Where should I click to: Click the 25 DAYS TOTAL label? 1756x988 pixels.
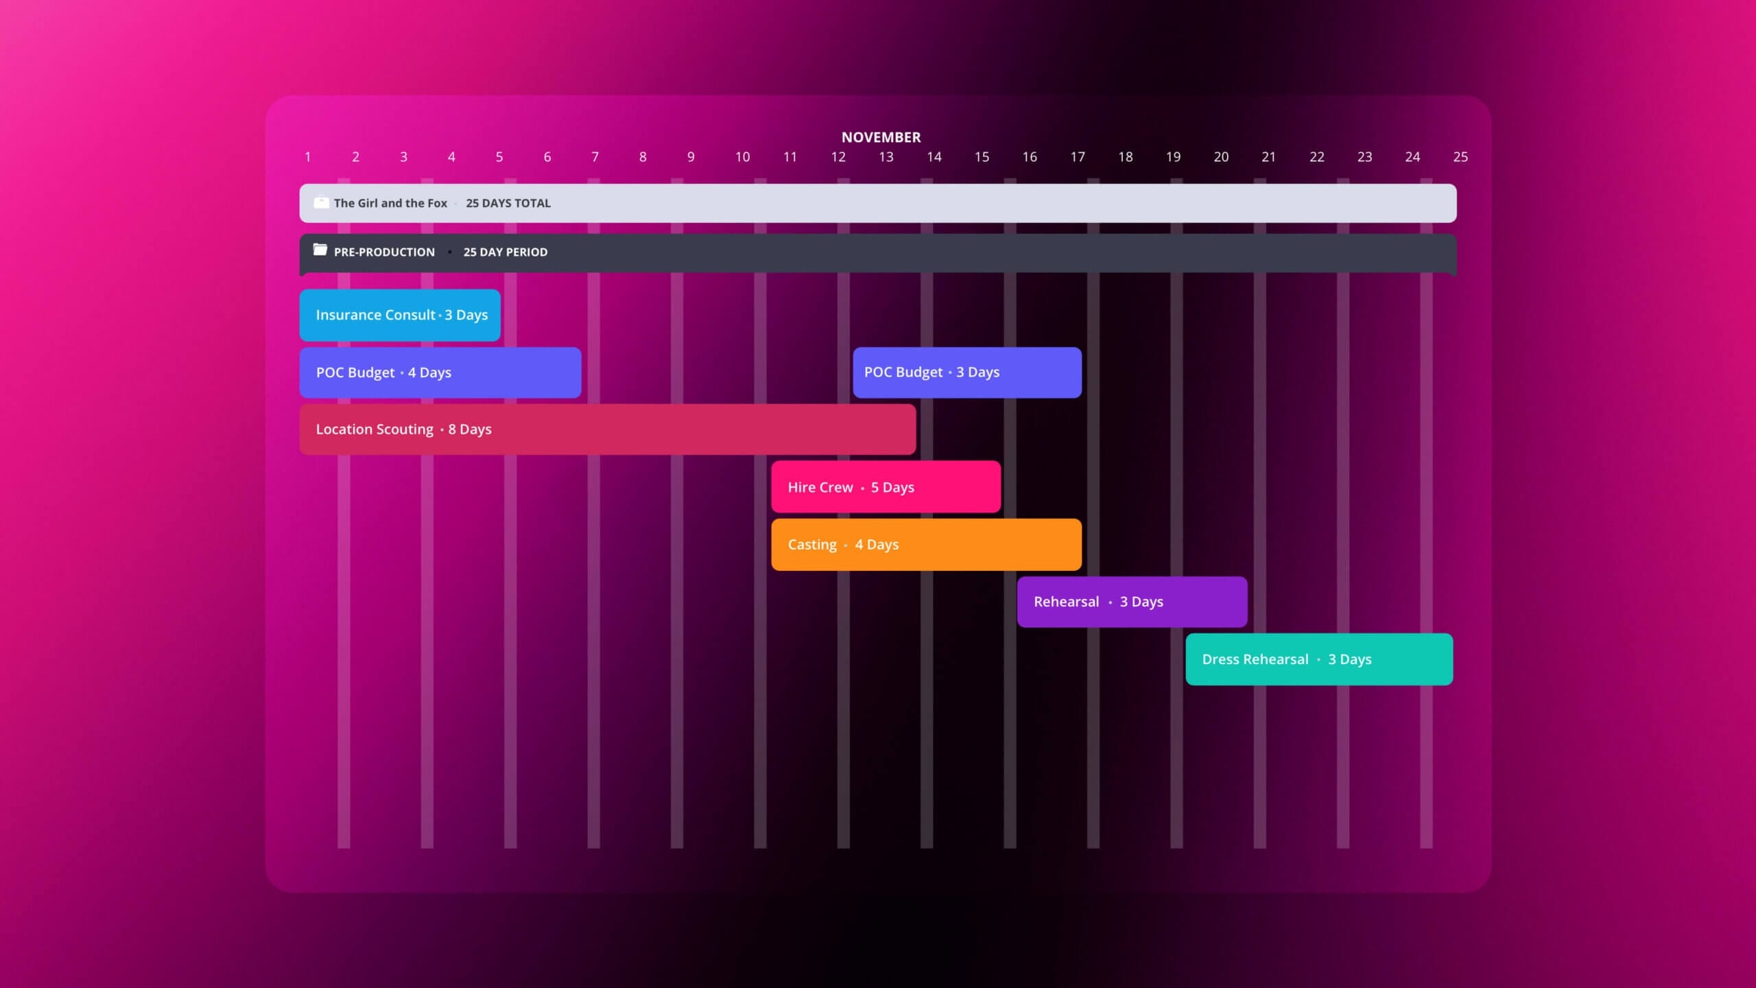click(508, 203)
